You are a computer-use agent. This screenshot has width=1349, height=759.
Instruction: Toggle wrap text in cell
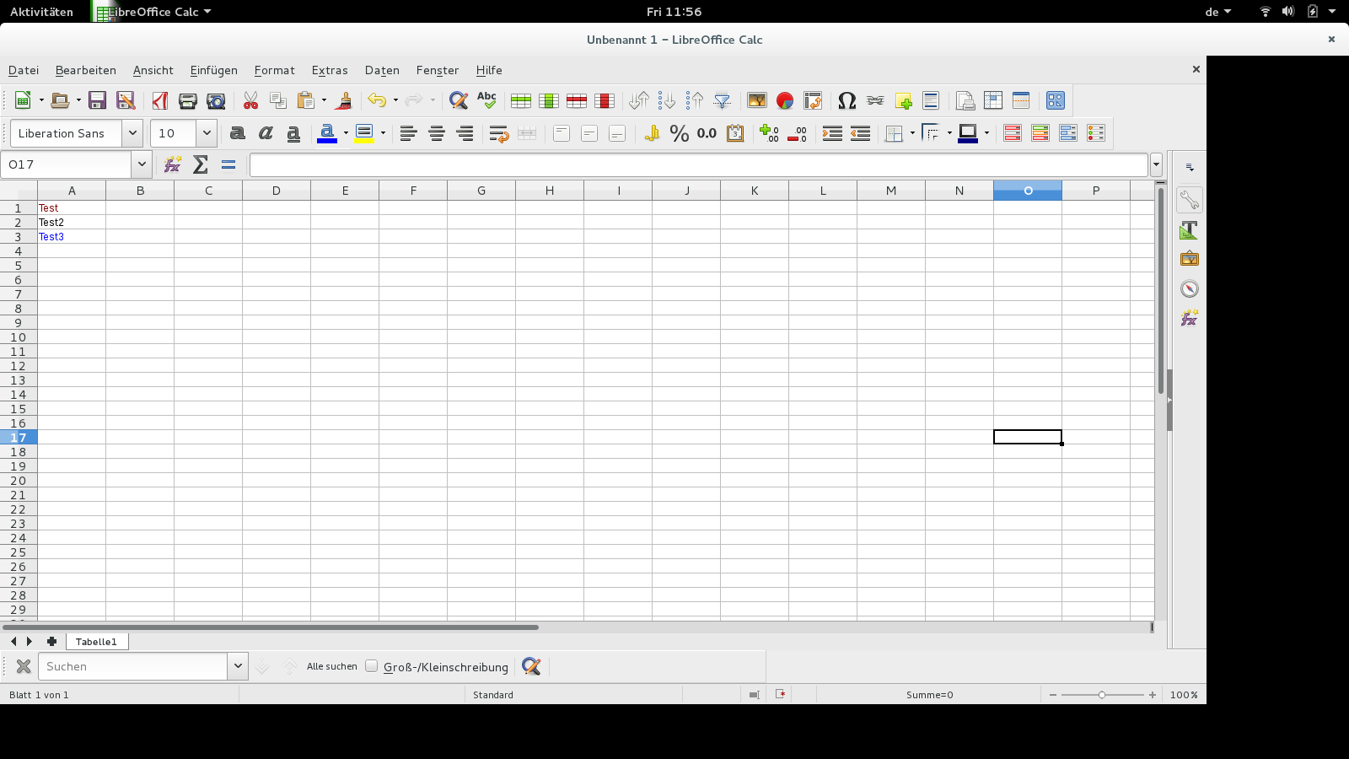(499, 133)
